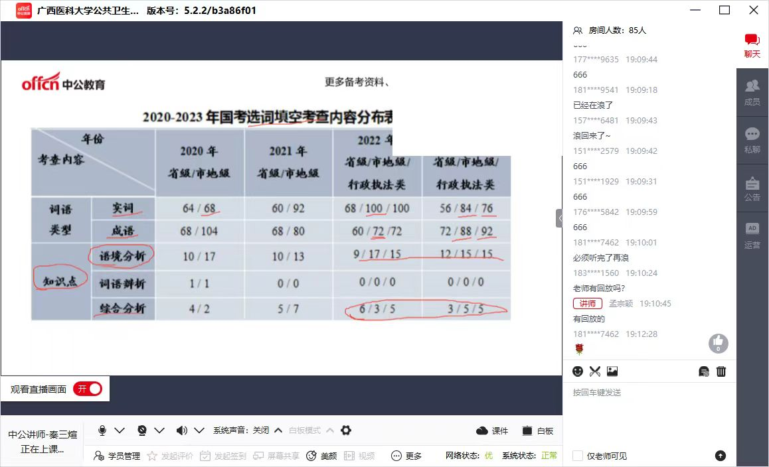Screen dimensions: 769x467
Task: Click the round send arrow button
Action: tap(721, 456)
